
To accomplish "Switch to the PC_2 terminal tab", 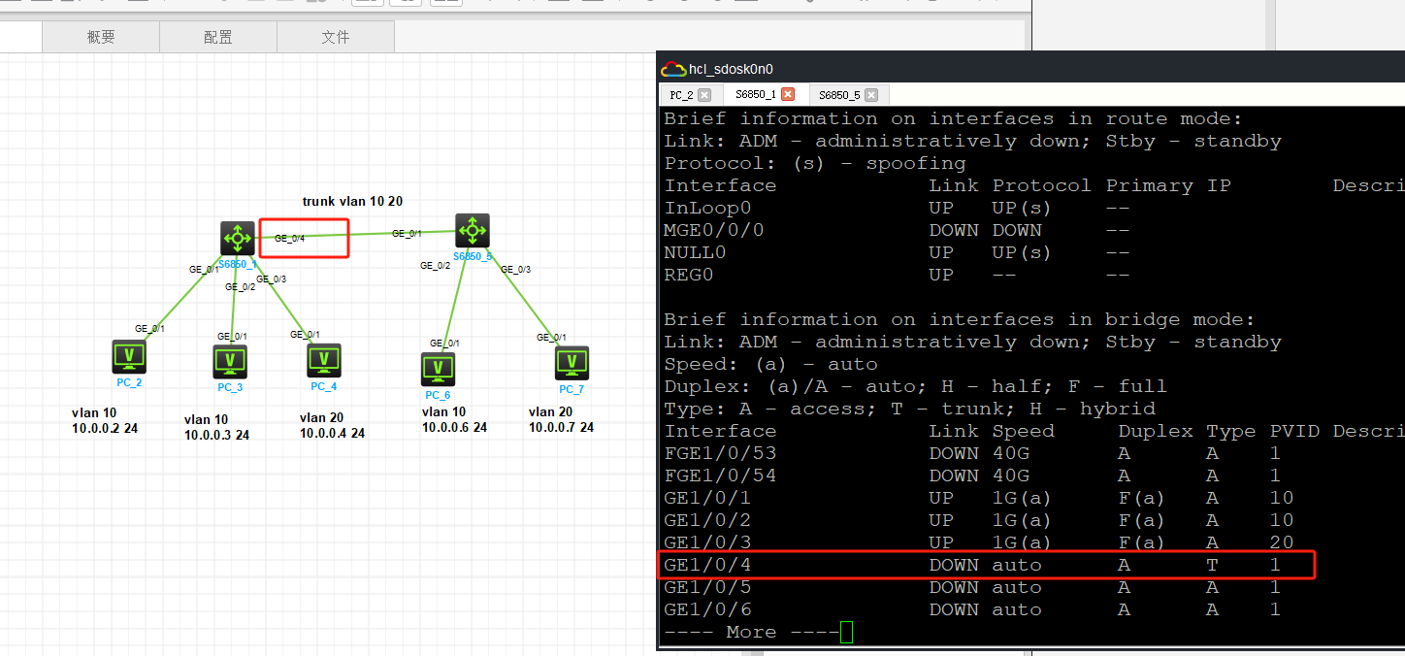I will [x=681, y=95].
